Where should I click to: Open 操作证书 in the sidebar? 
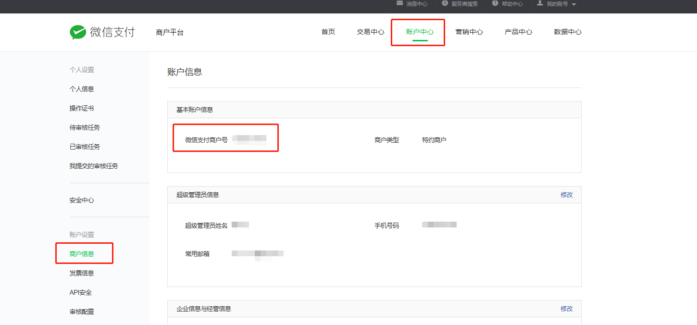[82, 108]
